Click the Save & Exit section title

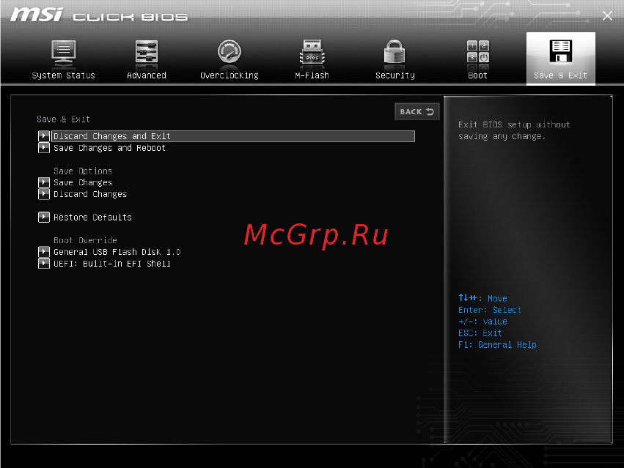tap(63, 119)
